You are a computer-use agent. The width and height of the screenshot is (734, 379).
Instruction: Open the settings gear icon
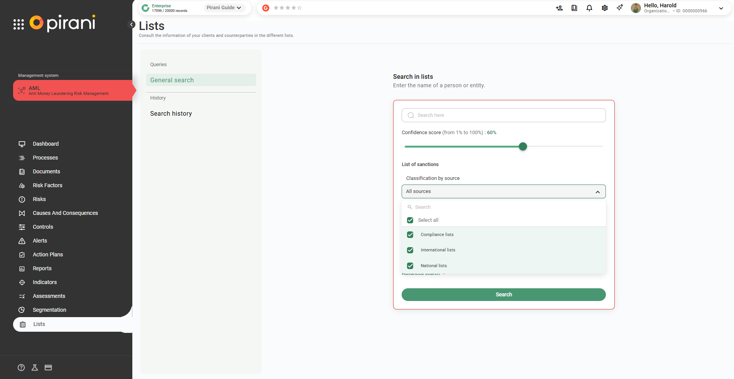tap(604, 8)
